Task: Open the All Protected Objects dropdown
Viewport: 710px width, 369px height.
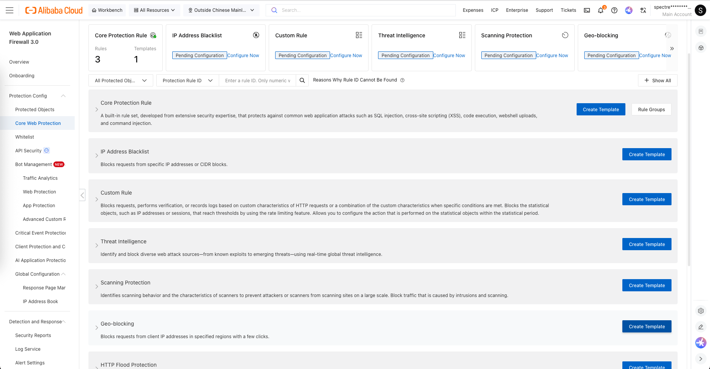Action: (x=120, y=80)
